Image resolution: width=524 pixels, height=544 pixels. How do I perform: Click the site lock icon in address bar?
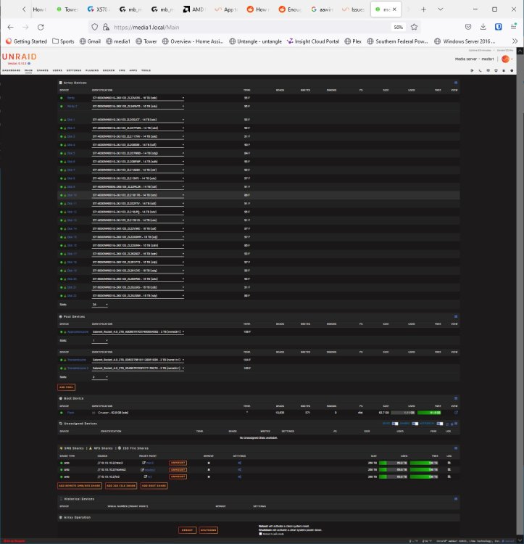106,27
